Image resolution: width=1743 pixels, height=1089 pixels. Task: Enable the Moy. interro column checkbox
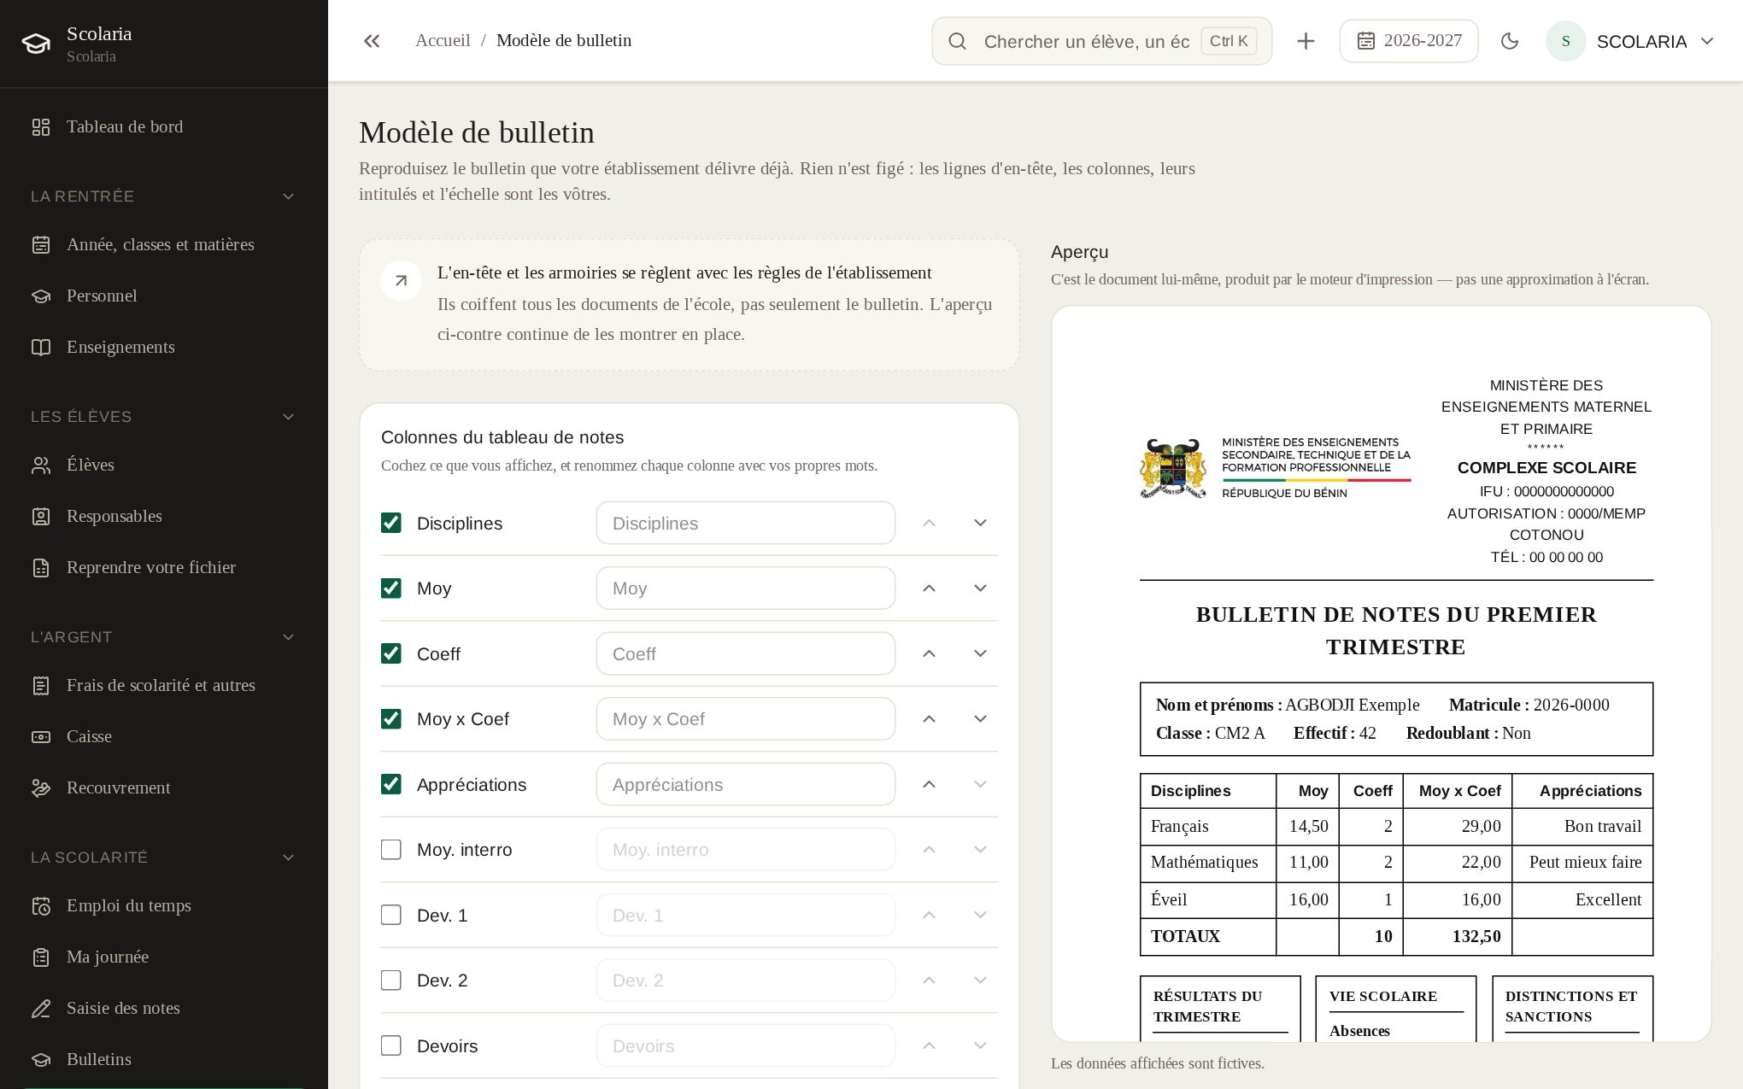391,850
